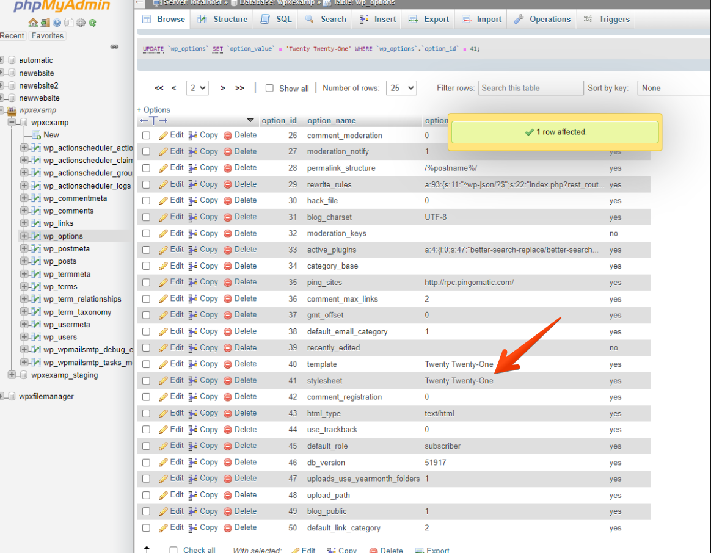Check the box for stylesheet row 41

[146, 381]
